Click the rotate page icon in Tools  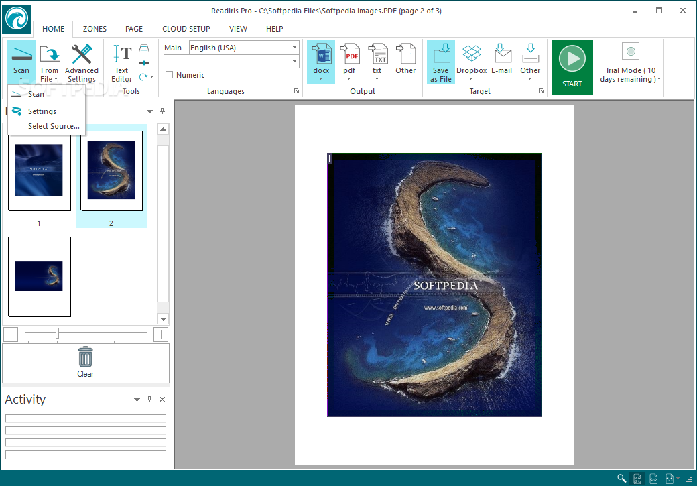pos(143,77)
